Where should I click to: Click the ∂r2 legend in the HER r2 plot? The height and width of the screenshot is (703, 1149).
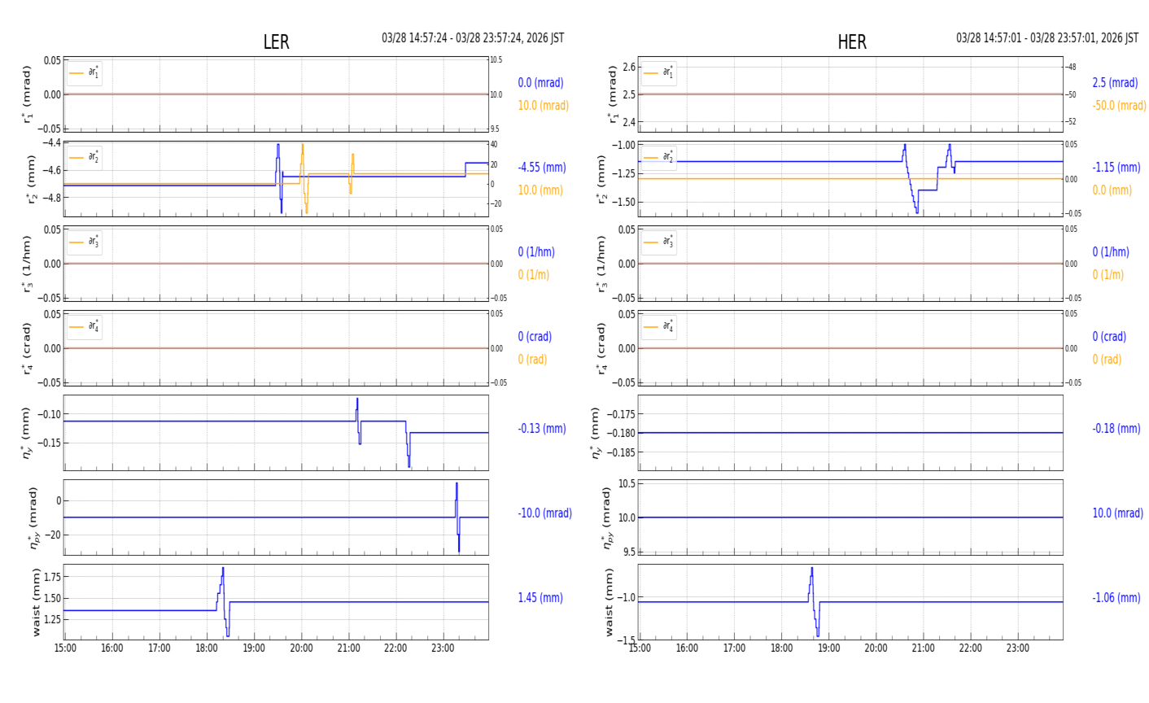click(x=658, y=157)
